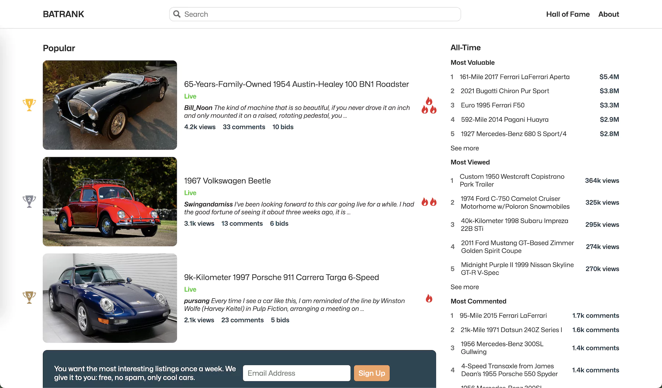Open the 21k-Mile 1971 Datsun 240Z entry
Screen dimensions: 662x388
point(511,330)
